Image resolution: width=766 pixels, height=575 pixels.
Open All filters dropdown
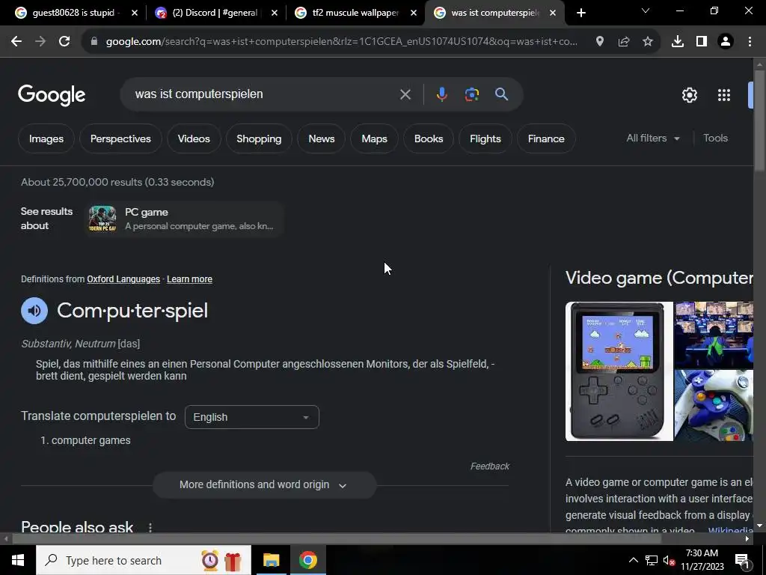click(652, 139)
